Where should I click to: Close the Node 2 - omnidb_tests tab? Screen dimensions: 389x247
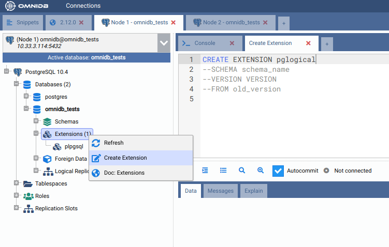coord(266,23)
